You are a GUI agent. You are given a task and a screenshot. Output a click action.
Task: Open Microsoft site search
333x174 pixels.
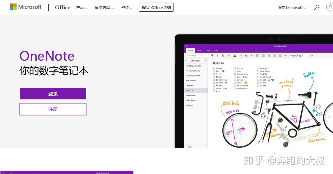[x=316, y=8]
